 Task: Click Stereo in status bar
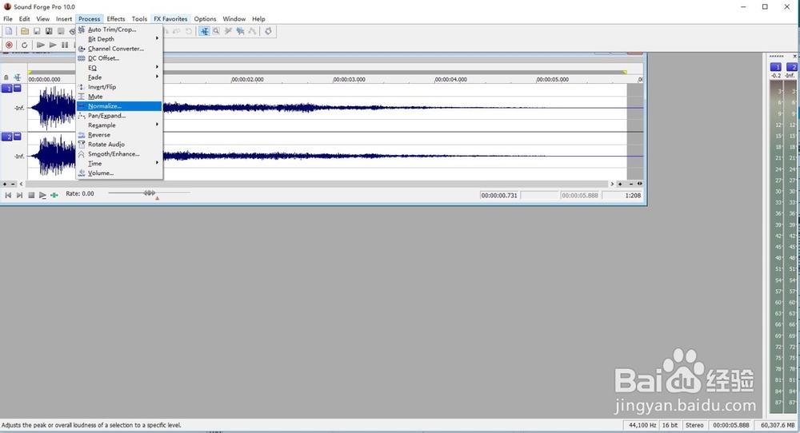click(694, 425)
